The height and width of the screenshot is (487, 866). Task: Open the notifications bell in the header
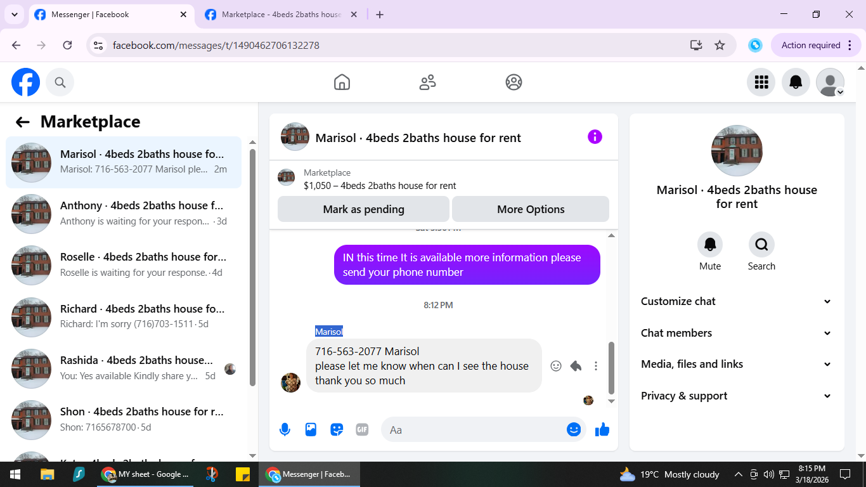(x=796, y=82)
